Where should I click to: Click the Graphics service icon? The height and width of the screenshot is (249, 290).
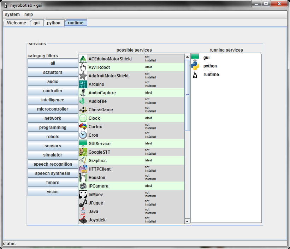(83, 161)
